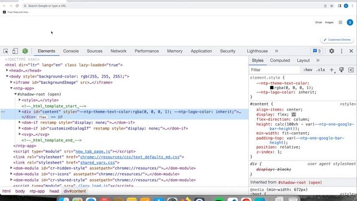Select the Styles sub-tab
This screenshot has width=357, height=201.
258,60
